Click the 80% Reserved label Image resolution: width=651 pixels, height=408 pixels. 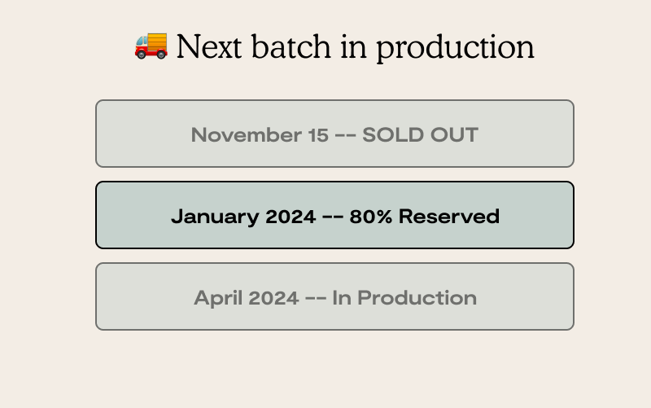(424, 216)
